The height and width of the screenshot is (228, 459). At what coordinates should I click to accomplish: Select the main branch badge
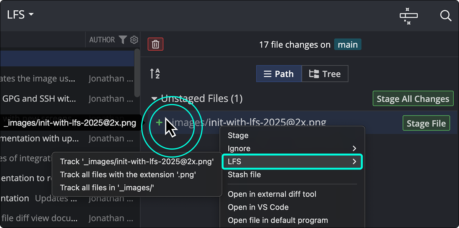347,44
